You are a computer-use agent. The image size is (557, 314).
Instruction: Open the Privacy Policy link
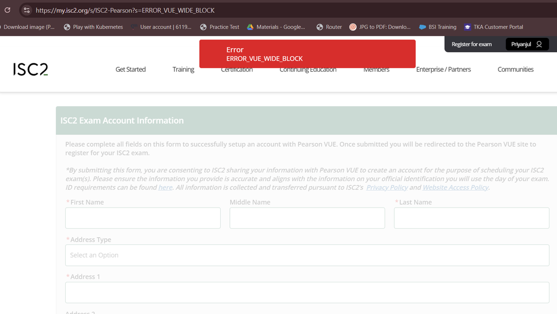point(387,188)
